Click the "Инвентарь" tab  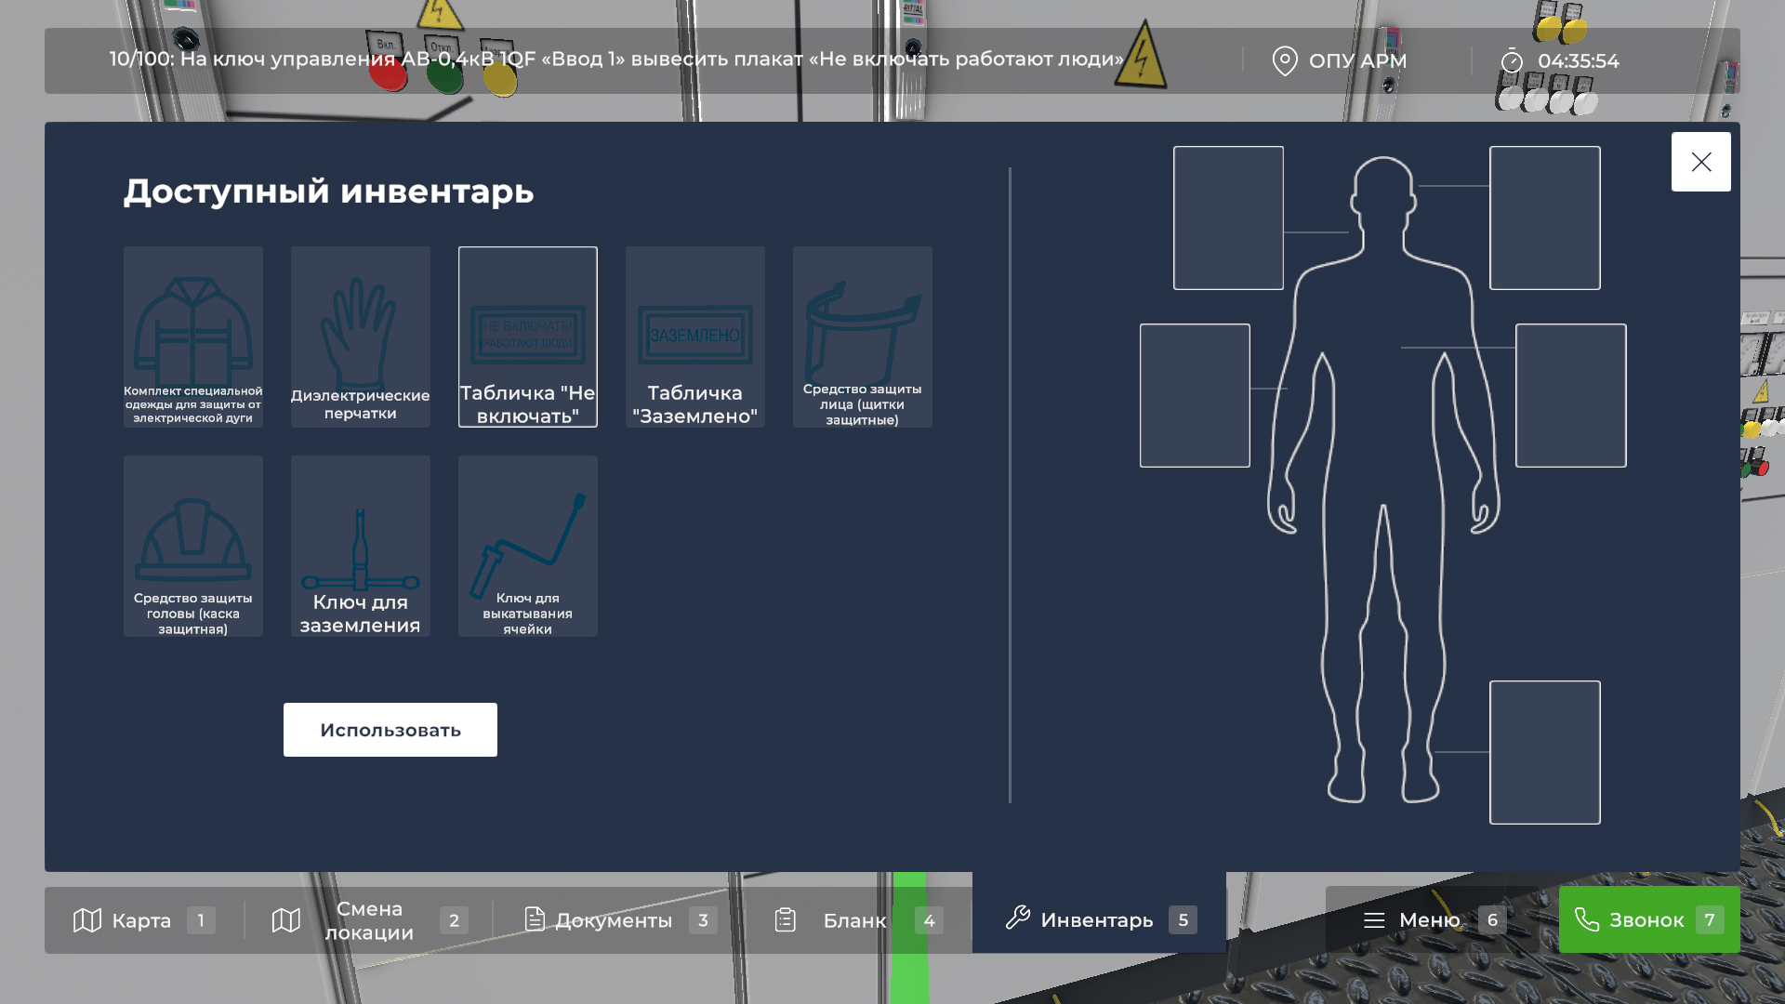click(x=1099, y=919)
